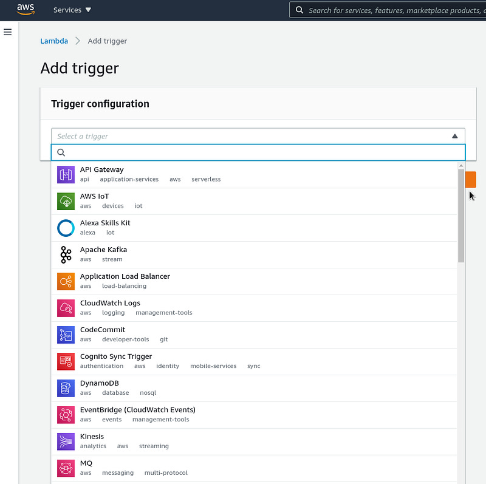Image resolution: width=486 pixels, height=484 pixels.
Task: Click the Apache Kafka icon
Action: (66, 254)
